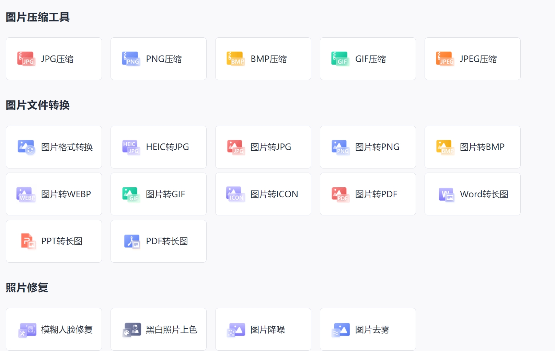Image resolution: width=555 pixels, height=351 pixels.
Task: Click the 图片文件转换 section heading
Action: pyautogui.click(x=38, y=105)
